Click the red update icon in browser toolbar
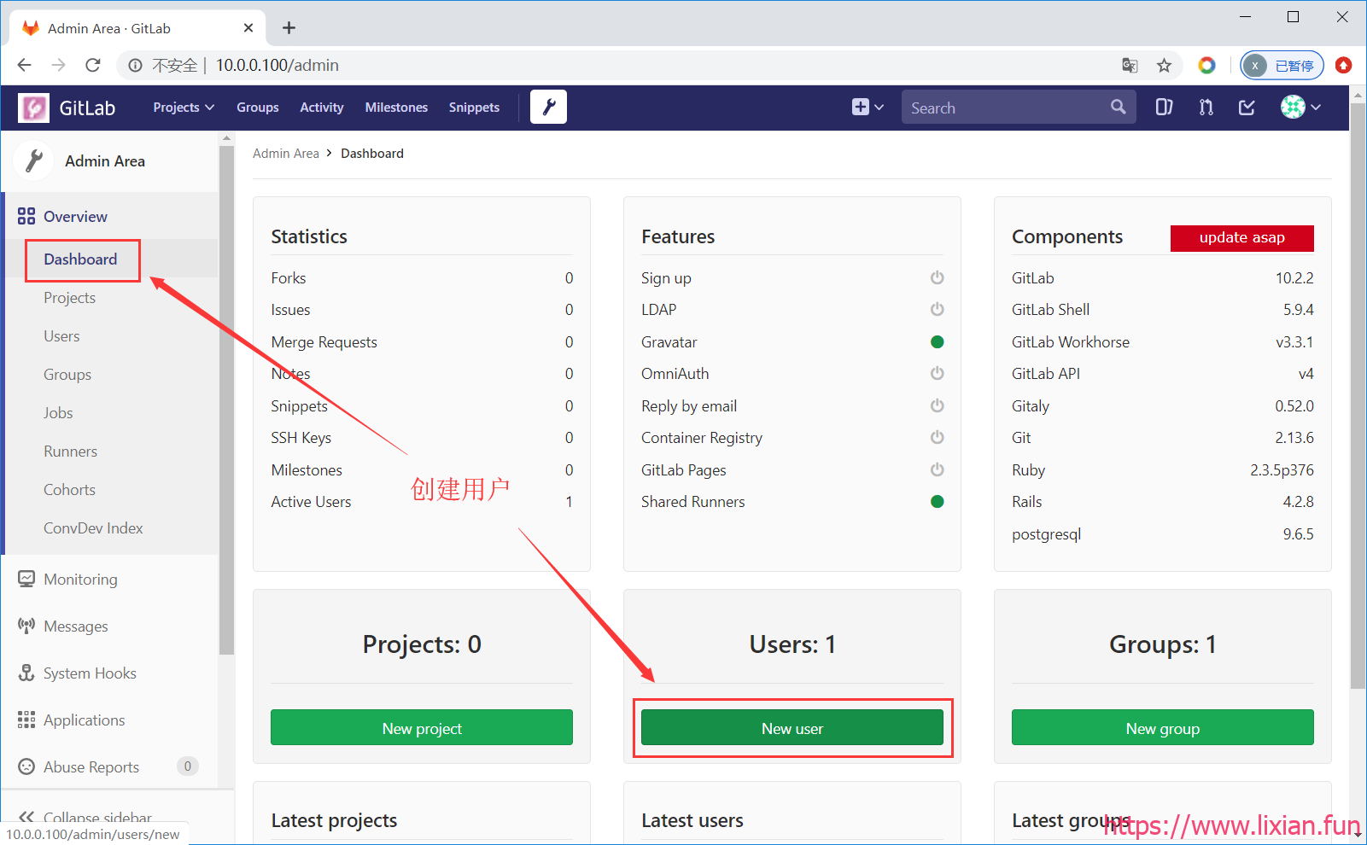 pos(1344,66)
